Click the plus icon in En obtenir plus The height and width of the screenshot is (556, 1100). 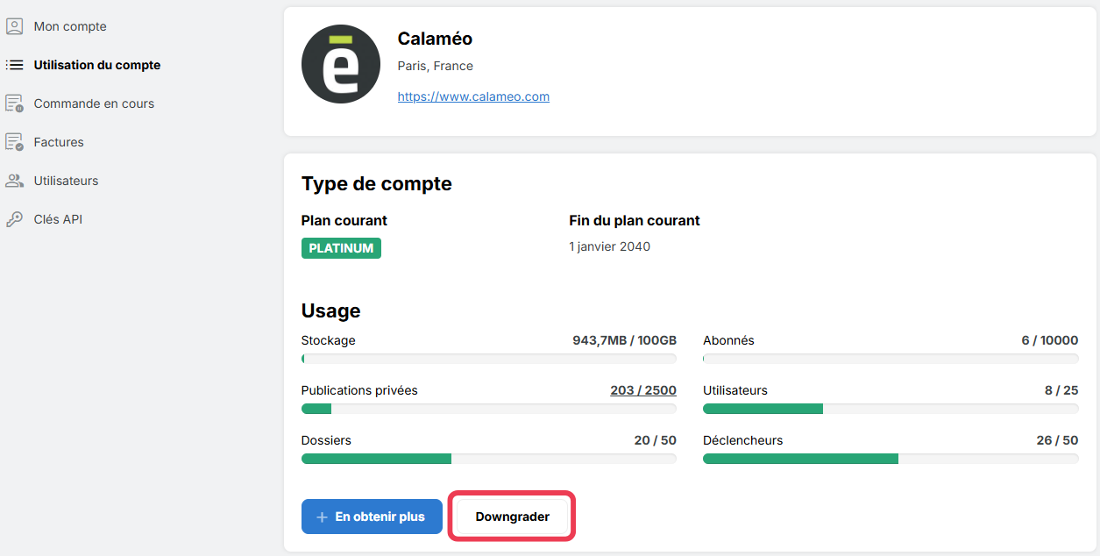pos(322,517)
